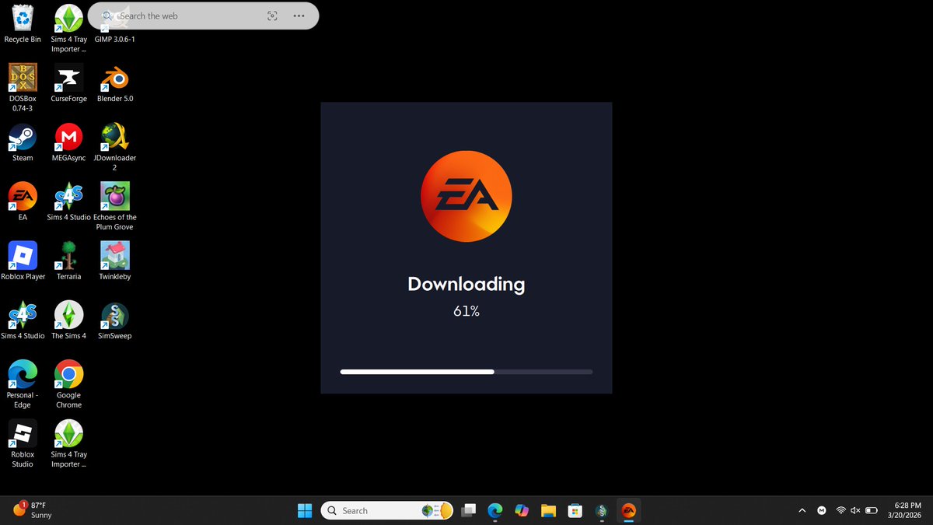The height and width of the screenshot is (525, 933).
Task: Expand the hidden system tray icons chevron
Action: click(802, 510)
